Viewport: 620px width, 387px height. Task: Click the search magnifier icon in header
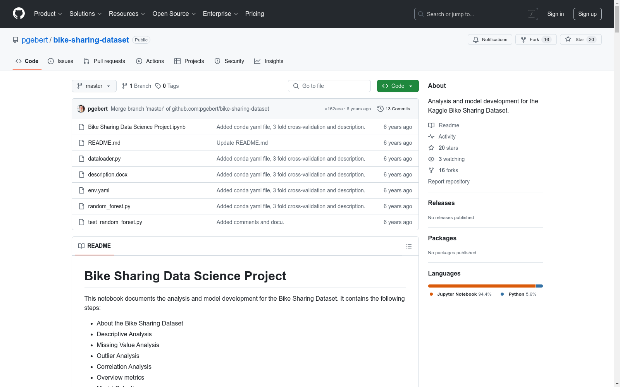tap(421, 14)
